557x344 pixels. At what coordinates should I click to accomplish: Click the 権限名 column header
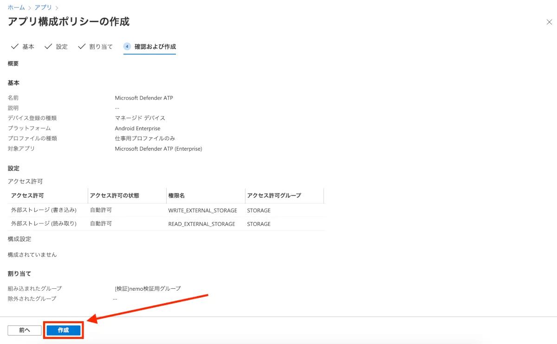point(177,196)
